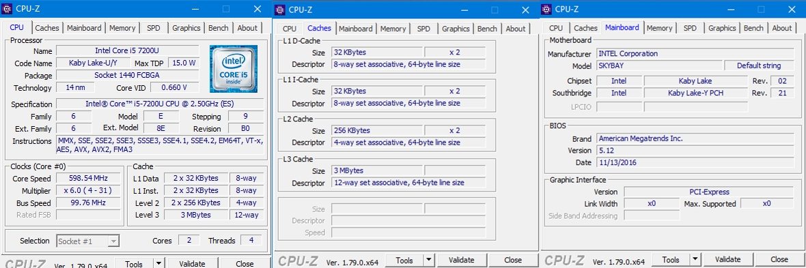Open Graphics tab in the first window
This screenshot has height=268, width=806.
pyautogui.click(x=186, y=28)
